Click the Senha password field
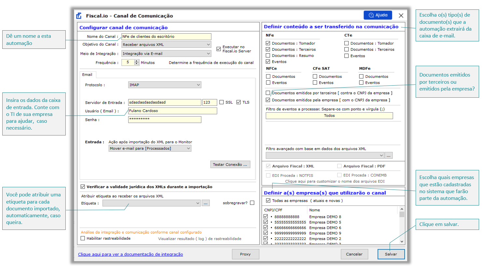 click(x=165, y=120)
